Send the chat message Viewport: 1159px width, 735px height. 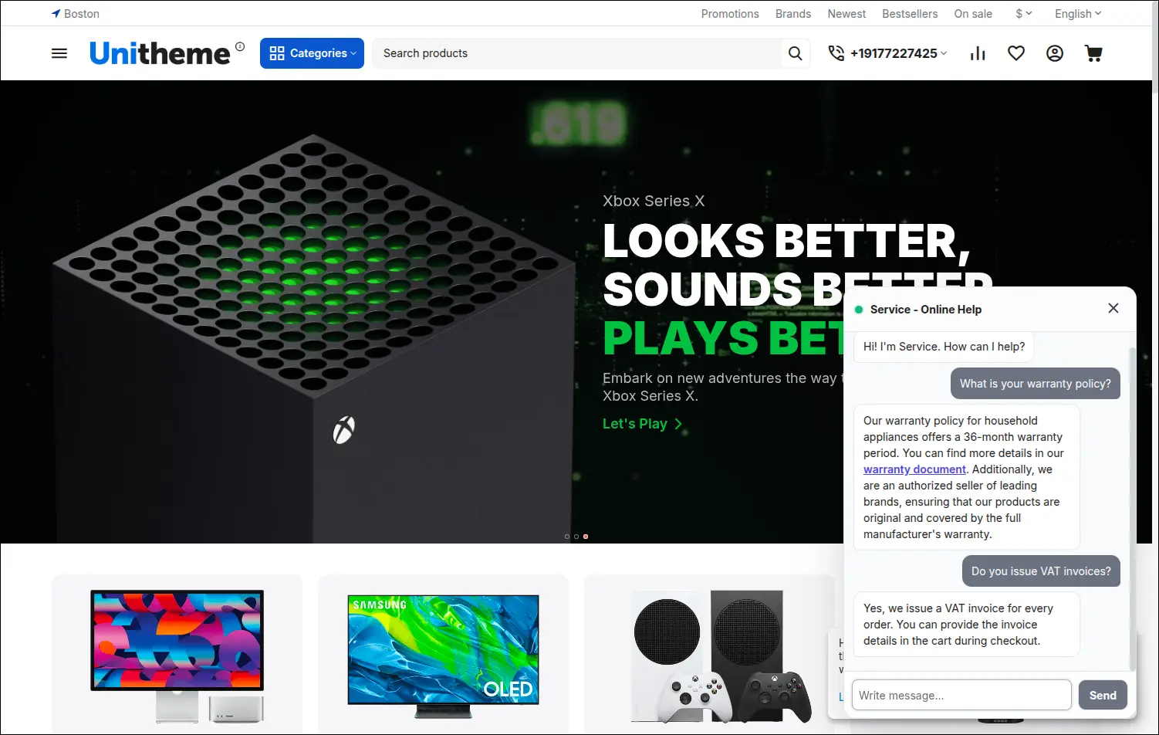coord(1103,696)
